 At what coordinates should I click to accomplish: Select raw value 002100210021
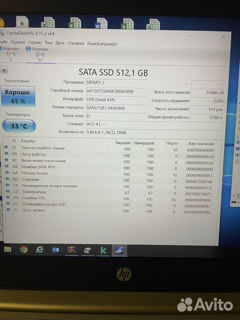[198, 194]
